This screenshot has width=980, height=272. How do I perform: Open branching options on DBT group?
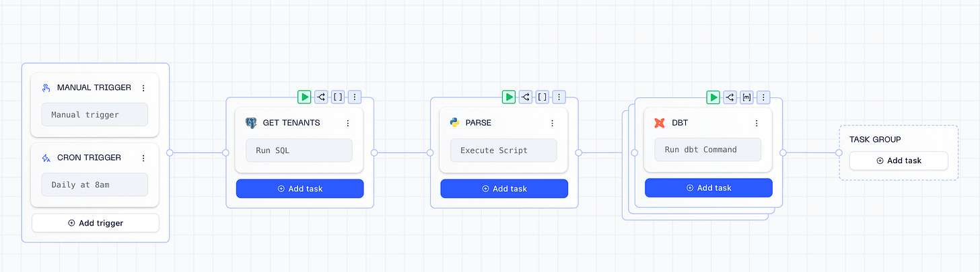730,97
